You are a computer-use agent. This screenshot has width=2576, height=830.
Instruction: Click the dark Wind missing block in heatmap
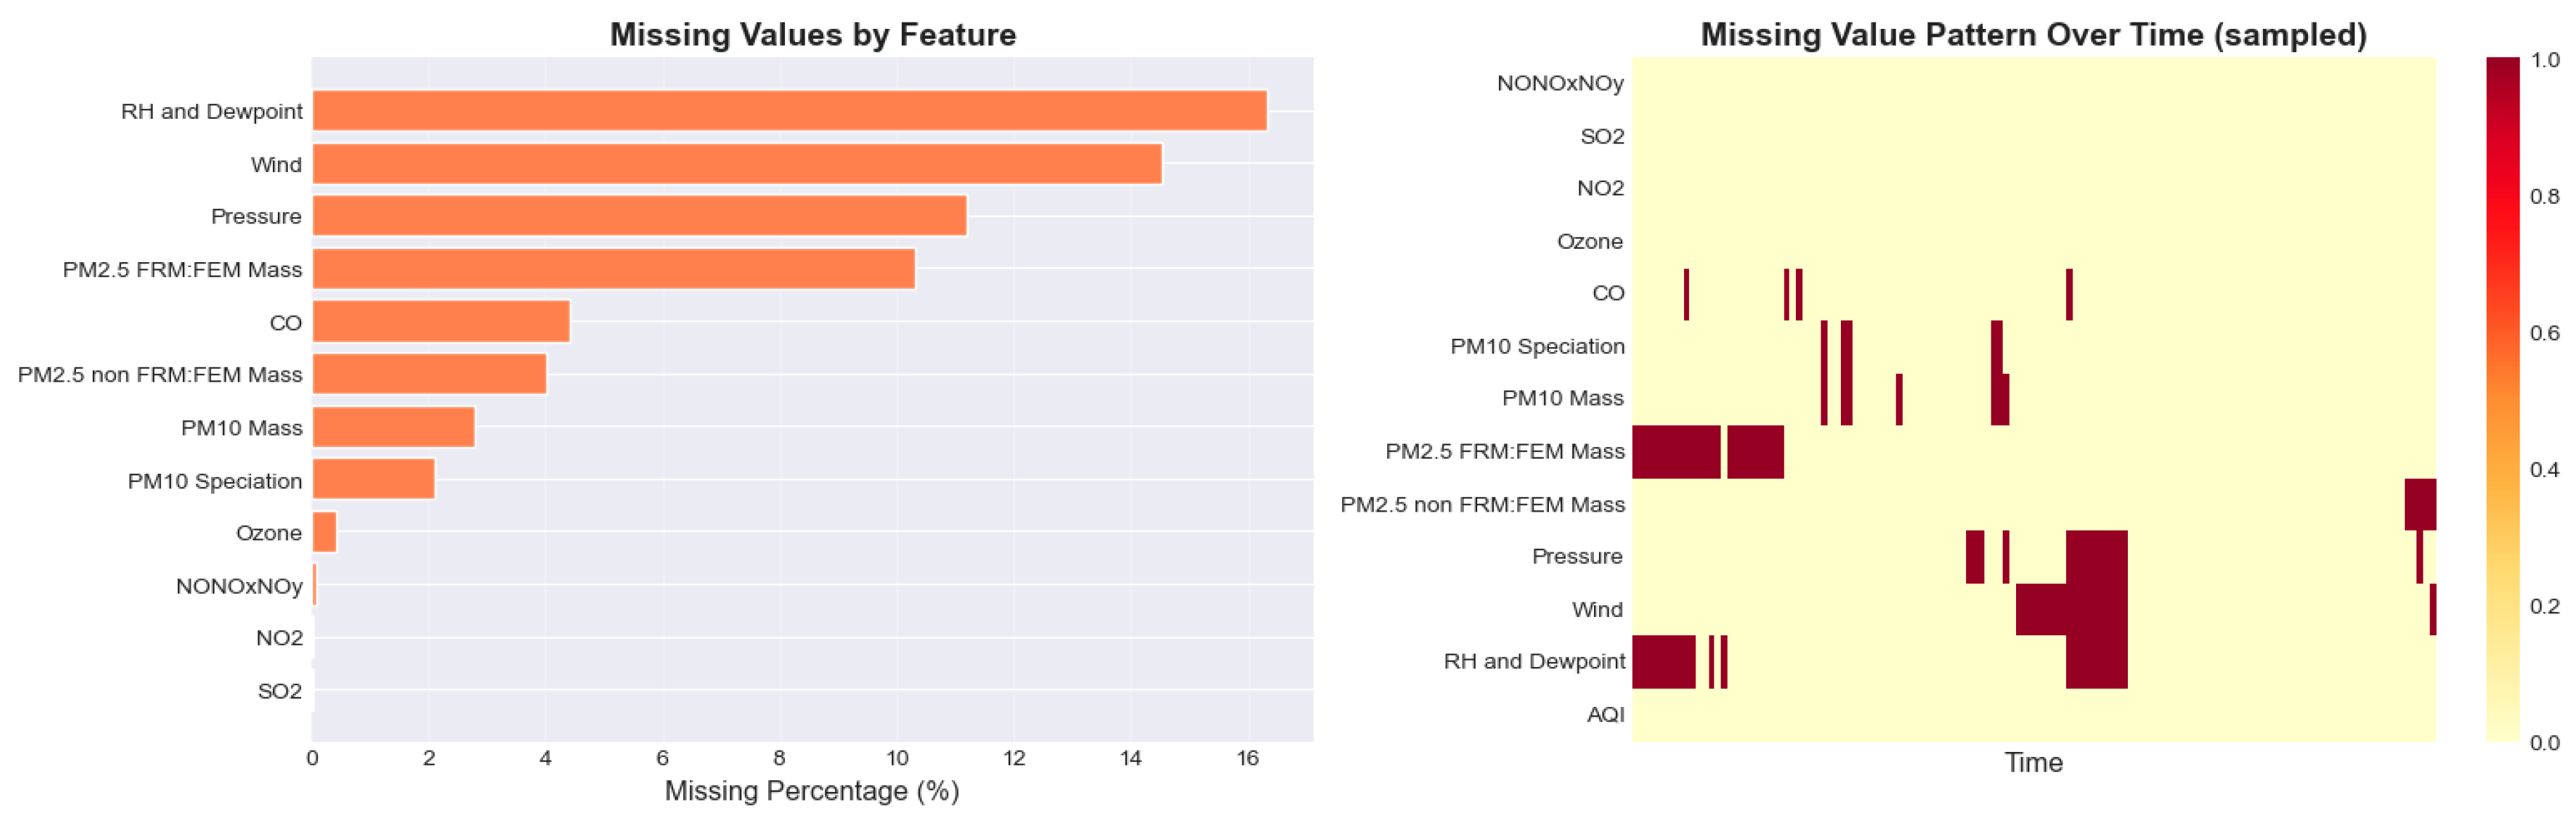tap(2040, 609)
